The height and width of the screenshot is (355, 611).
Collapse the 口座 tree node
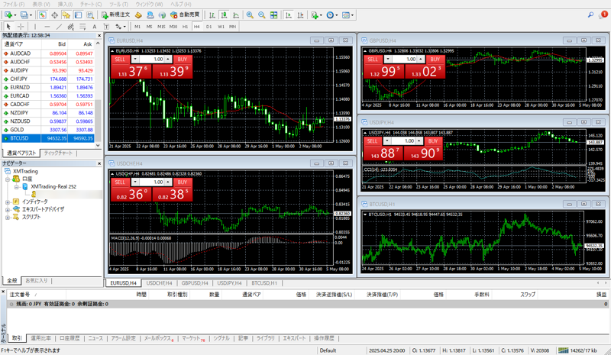(x=8, y=179)
